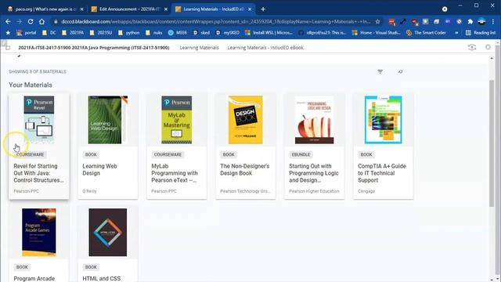Open the nuks bookmarks folder
This screenshot has width=501, height=282.
154,33
